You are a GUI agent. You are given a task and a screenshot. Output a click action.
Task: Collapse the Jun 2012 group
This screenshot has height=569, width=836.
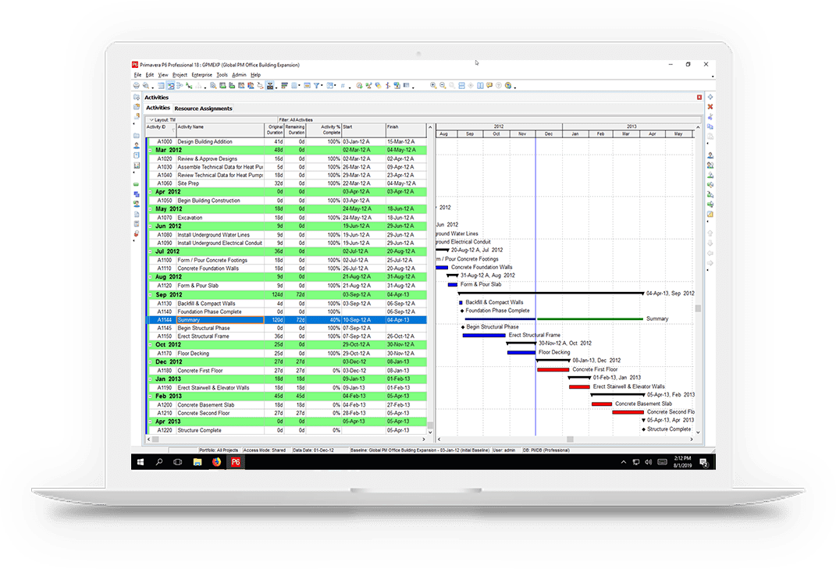[x=151, y=226]
